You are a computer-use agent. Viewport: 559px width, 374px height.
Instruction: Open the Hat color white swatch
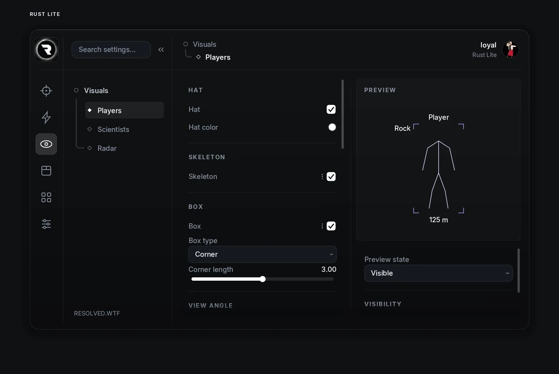point(332,127)
